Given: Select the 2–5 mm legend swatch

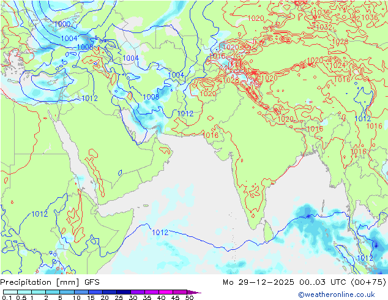Looking at the screenshot, I should pyautogui.click(x=53, y=292).
